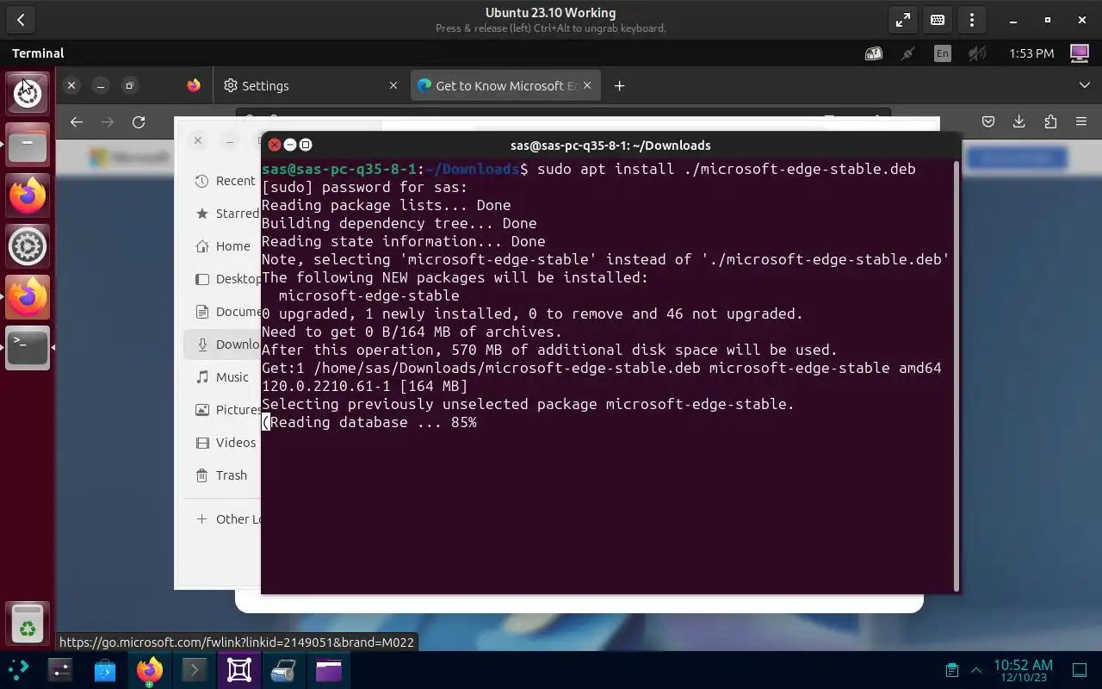Open Desktop in Files sidebar

click(x=222, y=279)
